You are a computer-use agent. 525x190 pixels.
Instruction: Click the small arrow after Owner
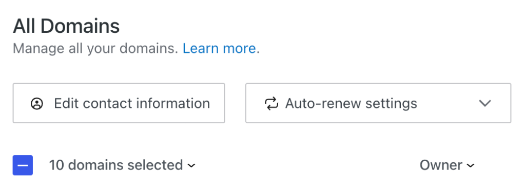471,165
